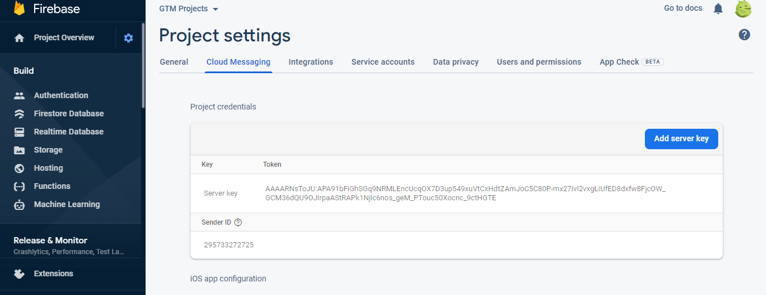Open the Integrations tab
Viewport: 766px width, 295px height.
[x=311, y=62]
